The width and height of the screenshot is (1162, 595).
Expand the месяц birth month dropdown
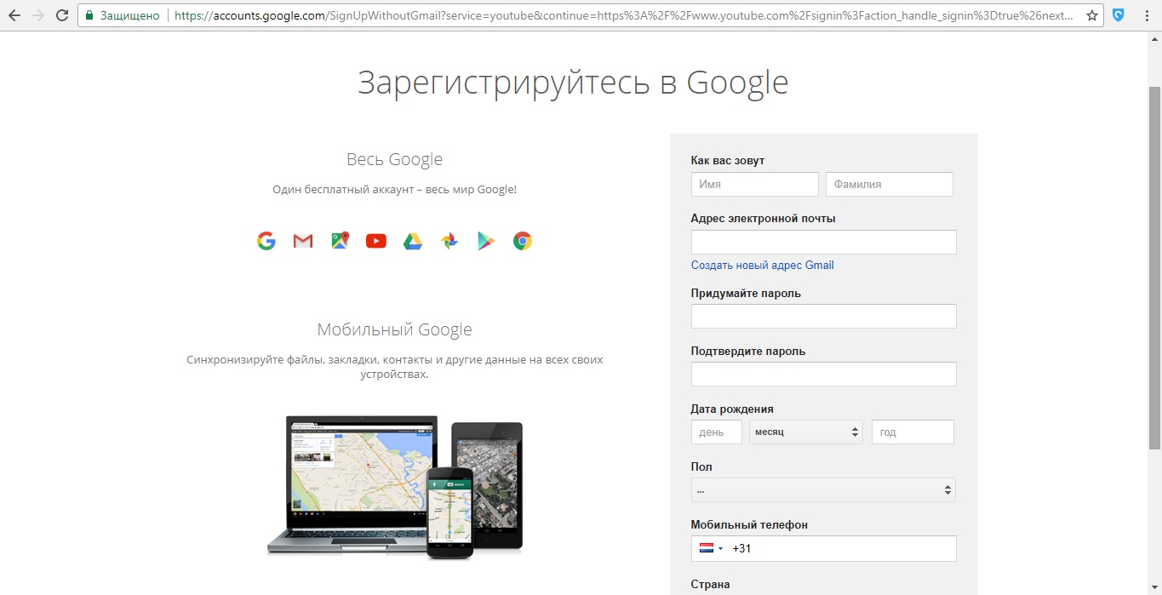tap(805, 432)
